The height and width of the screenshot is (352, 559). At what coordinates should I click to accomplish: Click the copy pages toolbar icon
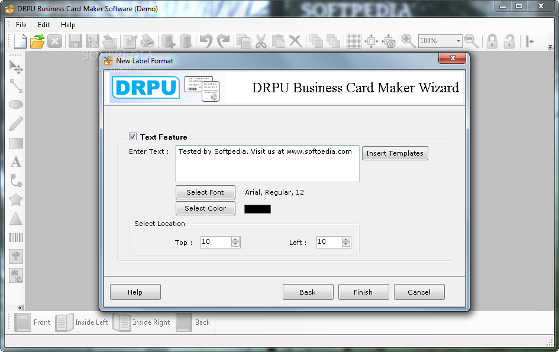click(244, 41)
